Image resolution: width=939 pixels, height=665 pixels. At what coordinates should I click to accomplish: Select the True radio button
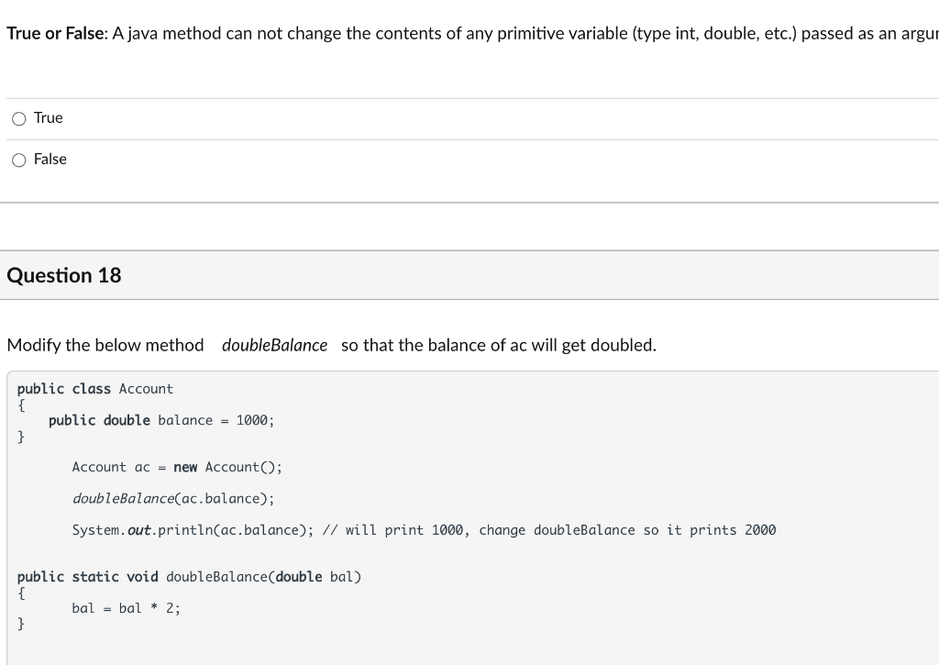19,118
